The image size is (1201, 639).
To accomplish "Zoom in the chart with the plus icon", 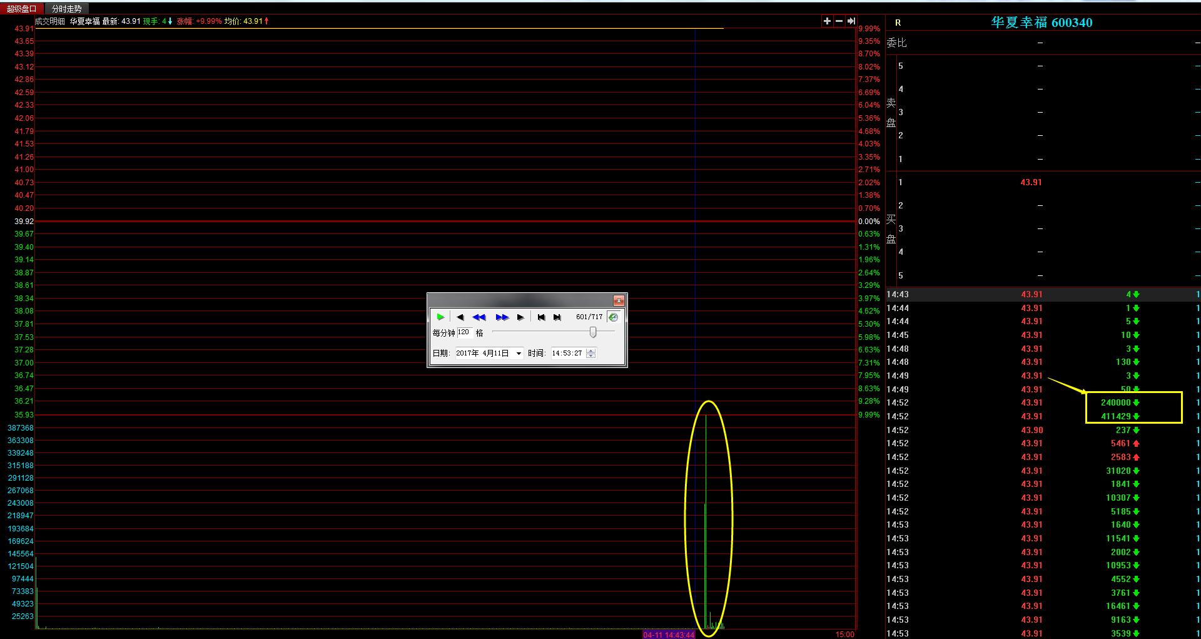I will [827, 21].
